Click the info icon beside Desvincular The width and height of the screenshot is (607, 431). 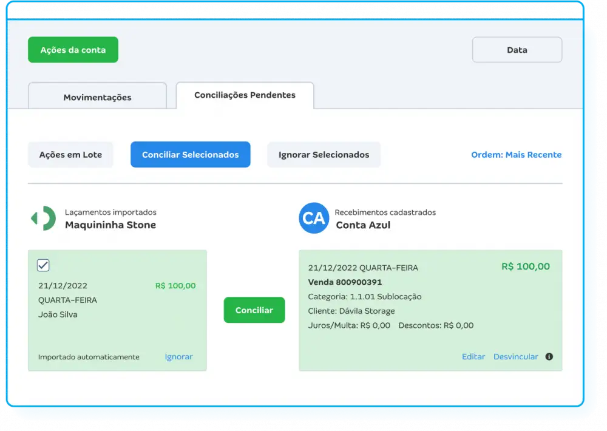tap(549, 357)
